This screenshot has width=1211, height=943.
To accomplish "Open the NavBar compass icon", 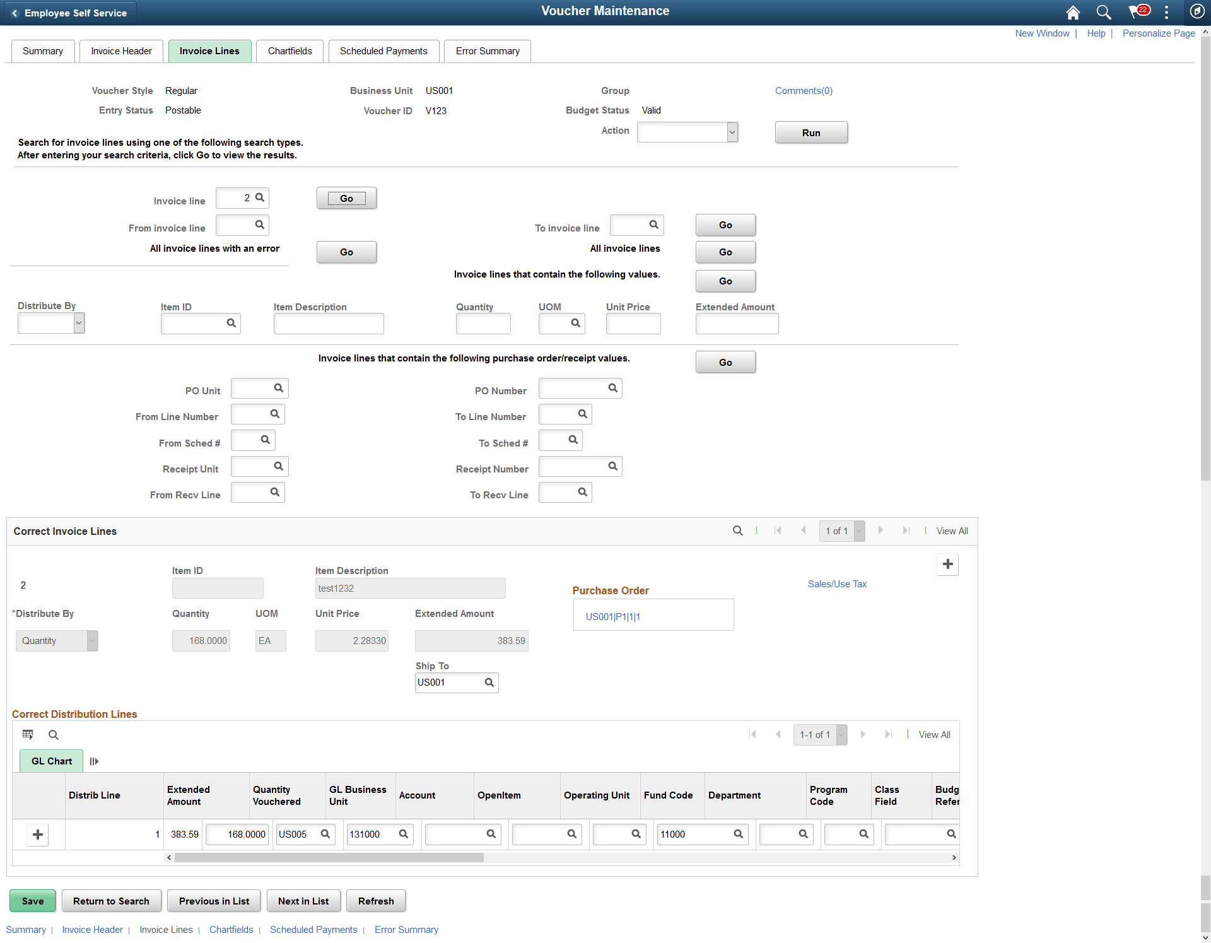I will point(1196,12).
